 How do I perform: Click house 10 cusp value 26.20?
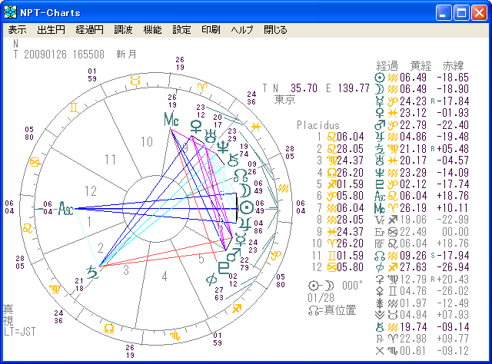point(351,243)
